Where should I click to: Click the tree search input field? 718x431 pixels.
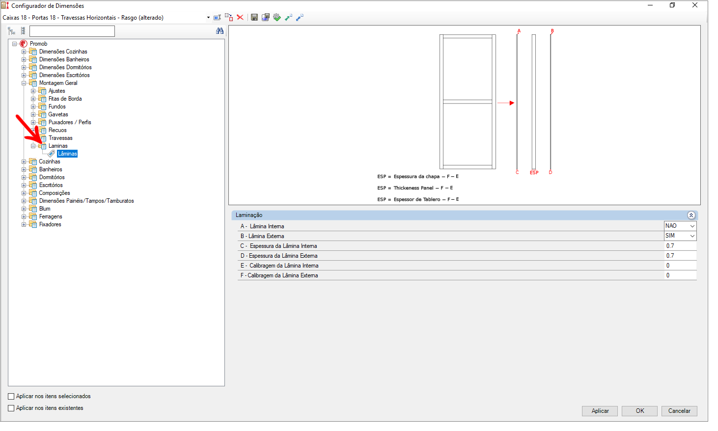(x=72, y=31)
